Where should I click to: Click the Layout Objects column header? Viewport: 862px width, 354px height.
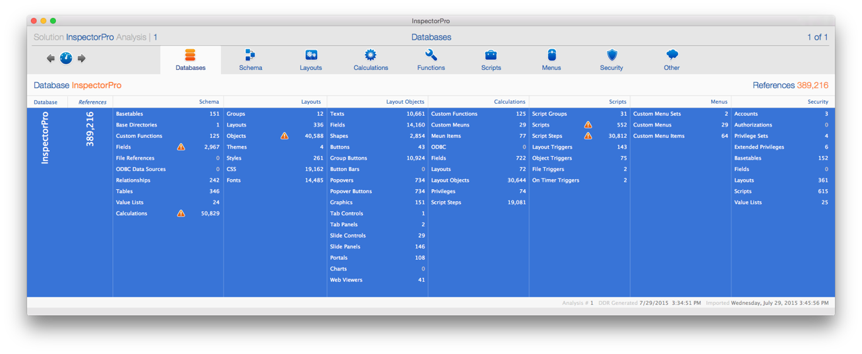(405, 102)
